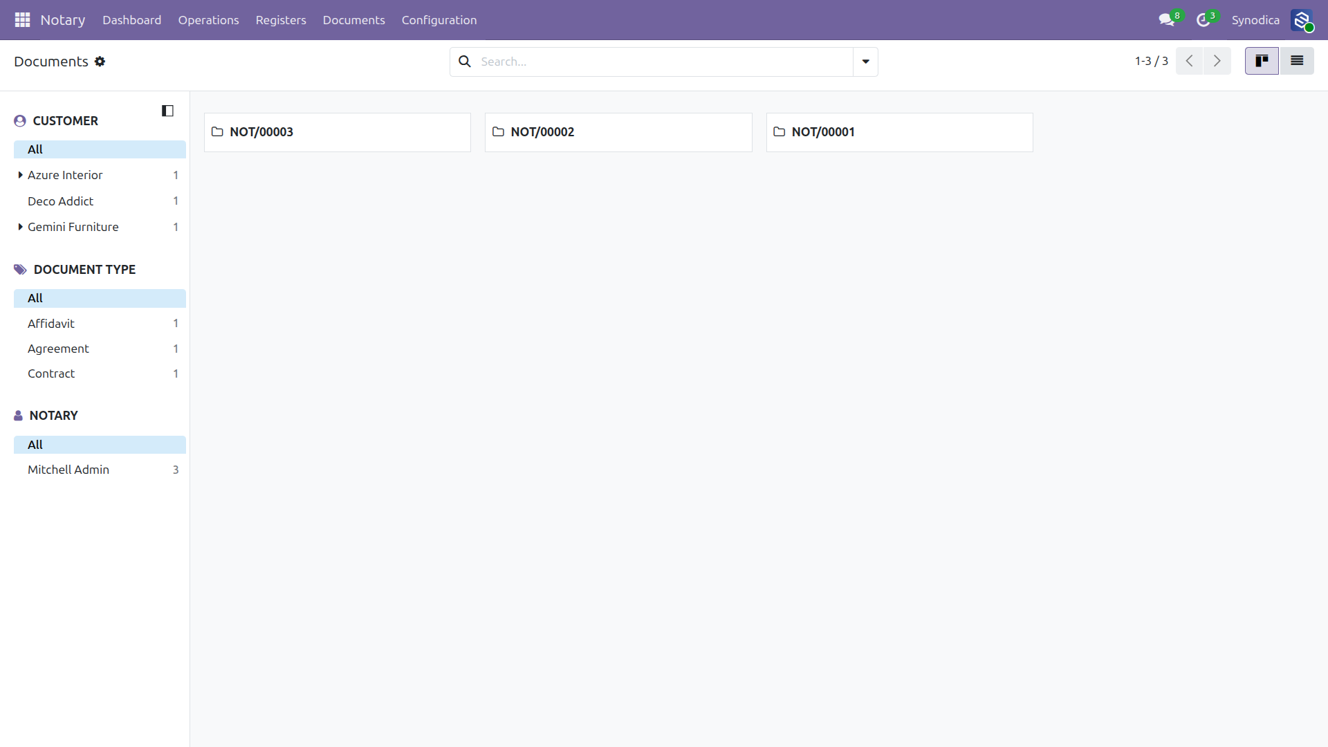Screen dimensions: 1328x747
Task: Click the Notary app title
Action: pyautogui.click(x=63, y=20)
